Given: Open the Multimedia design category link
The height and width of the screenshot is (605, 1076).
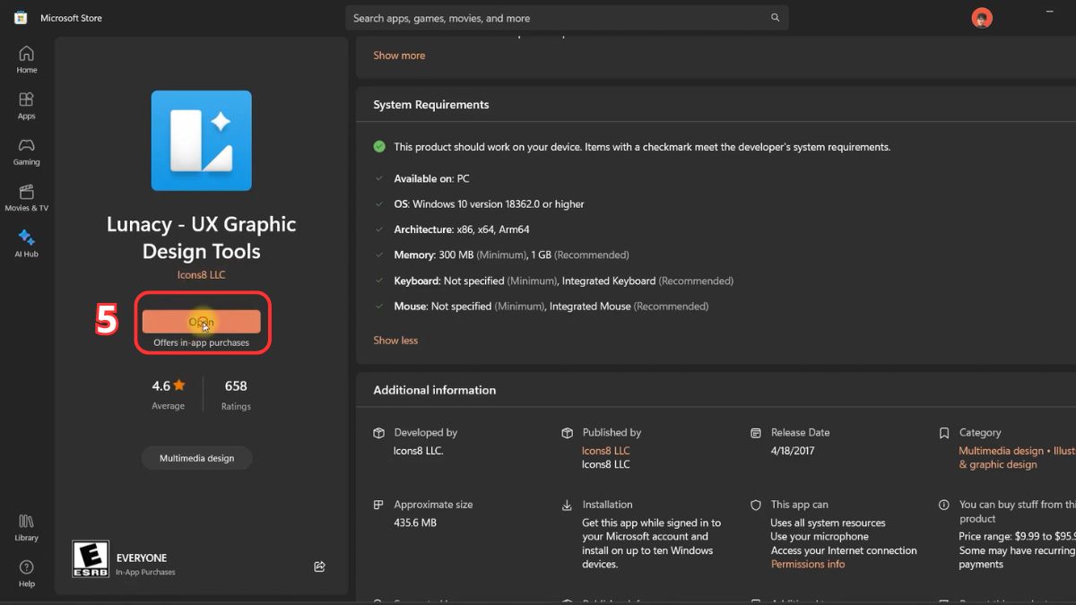Looking at the screenshot, I should 1002,451.
